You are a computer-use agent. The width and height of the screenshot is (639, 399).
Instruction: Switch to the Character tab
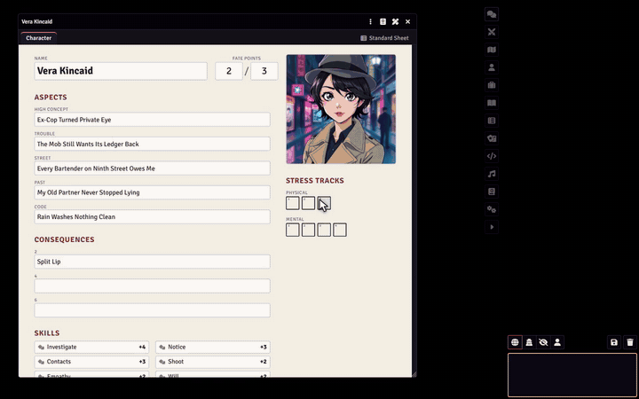39,38
